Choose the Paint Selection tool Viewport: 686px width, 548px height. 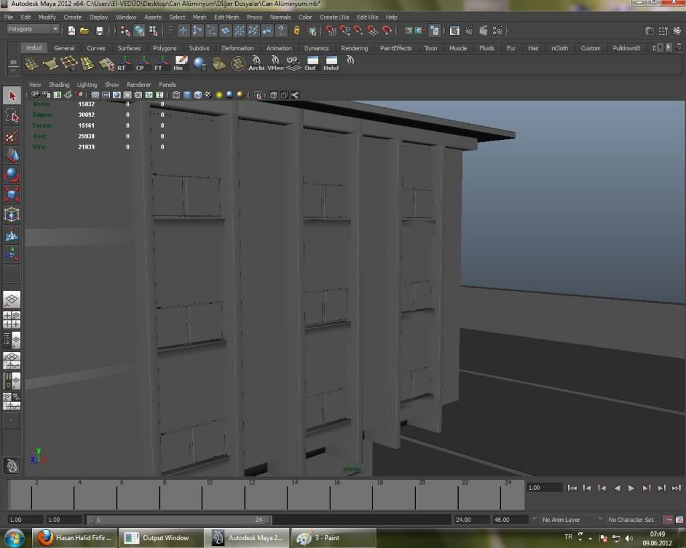point(12,135)
